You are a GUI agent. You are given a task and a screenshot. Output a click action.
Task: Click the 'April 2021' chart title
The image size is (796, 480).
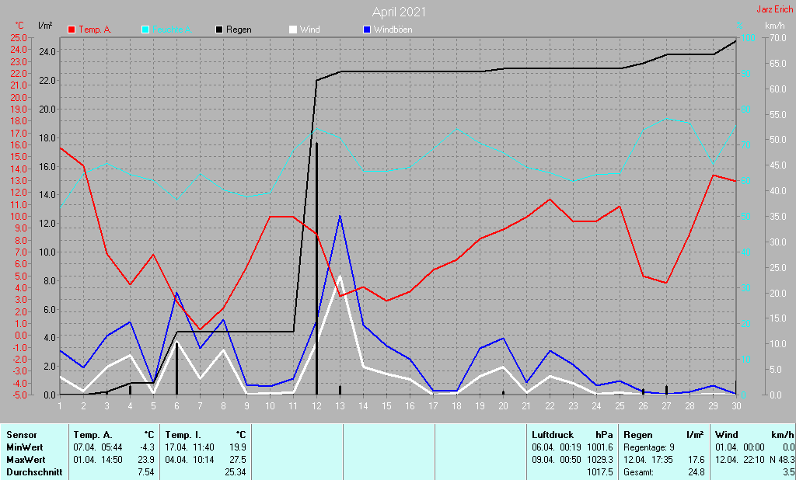pyautogui.click(x=399, y=12)
